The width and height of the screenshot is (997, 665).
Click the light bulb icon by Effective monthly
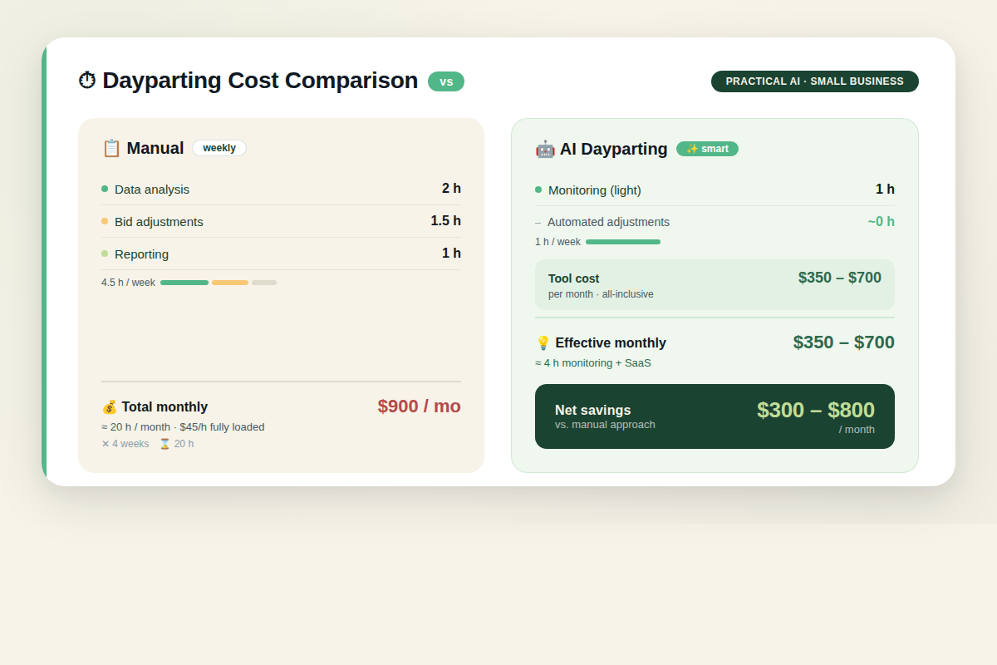[x=543, y=343]
